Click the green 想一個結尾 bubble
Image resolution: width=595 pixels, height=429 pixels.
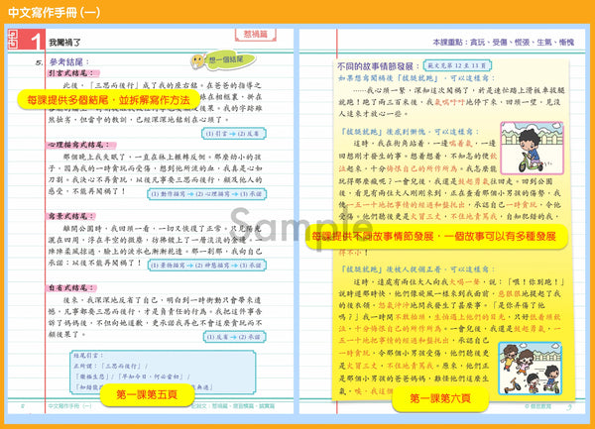click(230, 59)
